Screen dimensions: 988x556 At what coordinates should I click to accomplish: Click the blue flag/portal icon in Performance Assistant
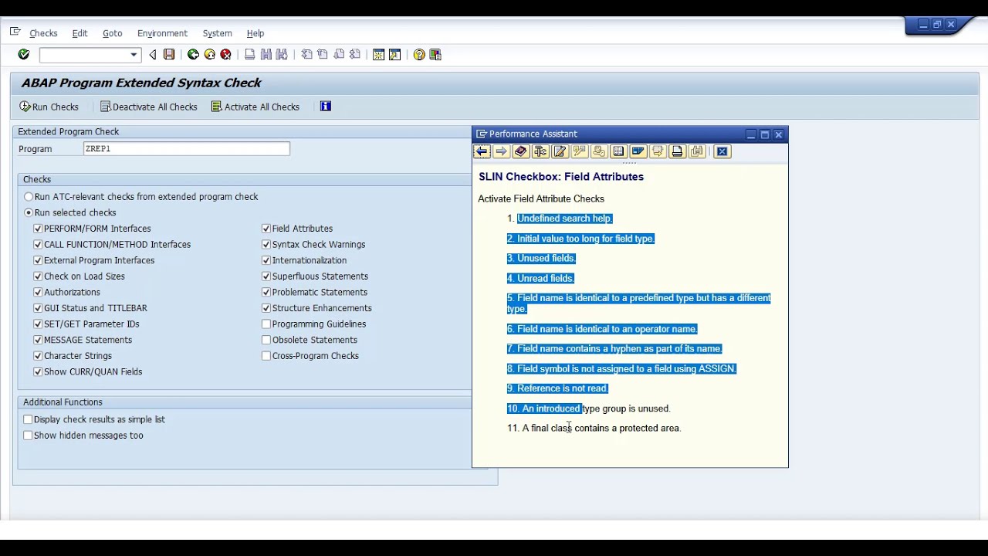click(638, 151)
